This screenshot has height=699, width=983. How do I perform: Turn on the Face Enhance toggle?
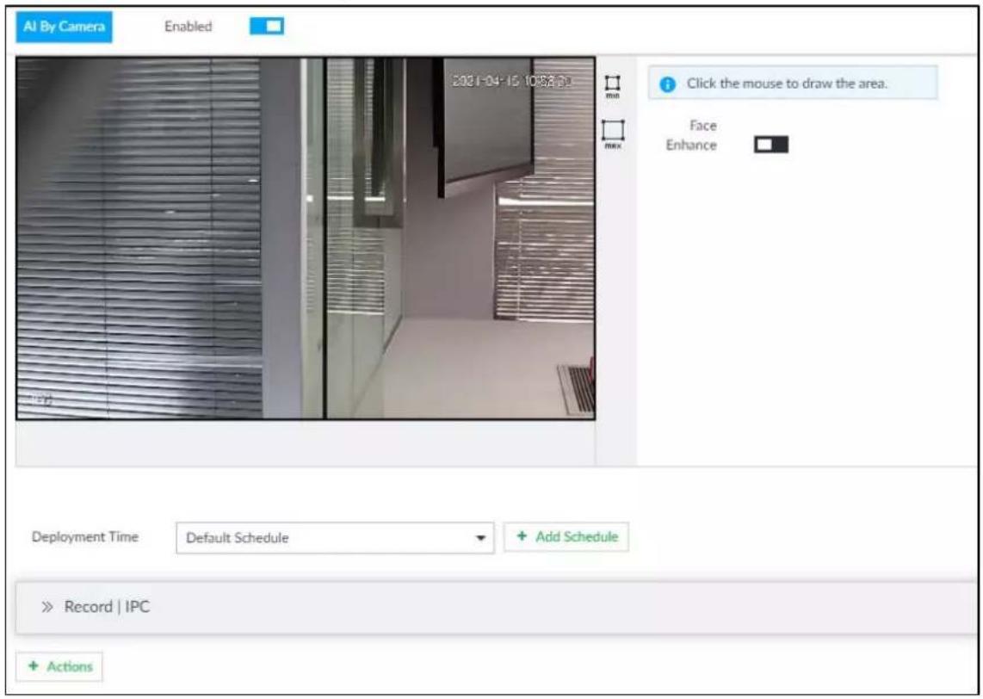coord(770,145)
